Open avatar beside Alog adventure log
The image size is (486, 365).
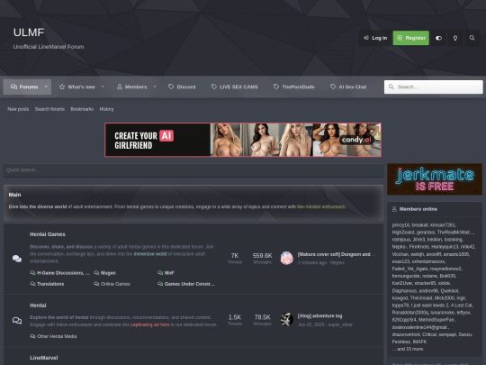click(287, 320)
